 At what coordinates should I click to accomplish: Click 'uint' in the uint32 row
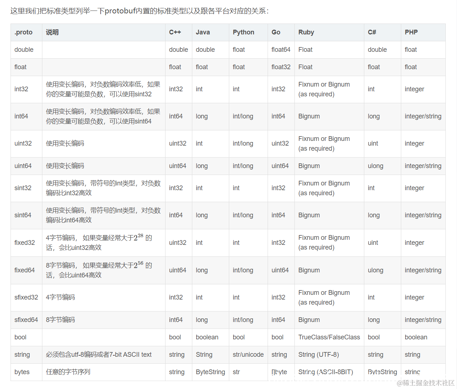click(x=373, y=143)
